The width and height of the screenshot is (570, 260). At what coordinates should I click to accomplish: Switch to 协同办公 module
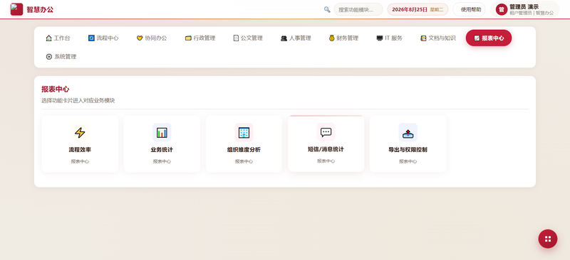click(152, 38)
